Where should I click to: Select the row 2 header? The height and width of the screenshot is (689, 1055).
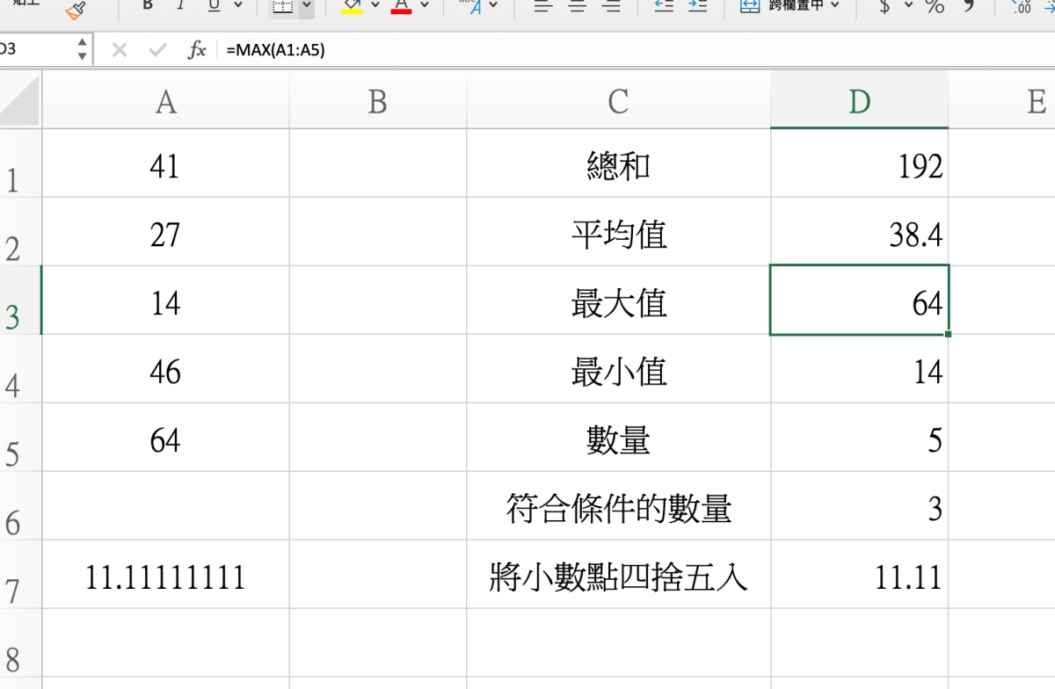[20, 232]
